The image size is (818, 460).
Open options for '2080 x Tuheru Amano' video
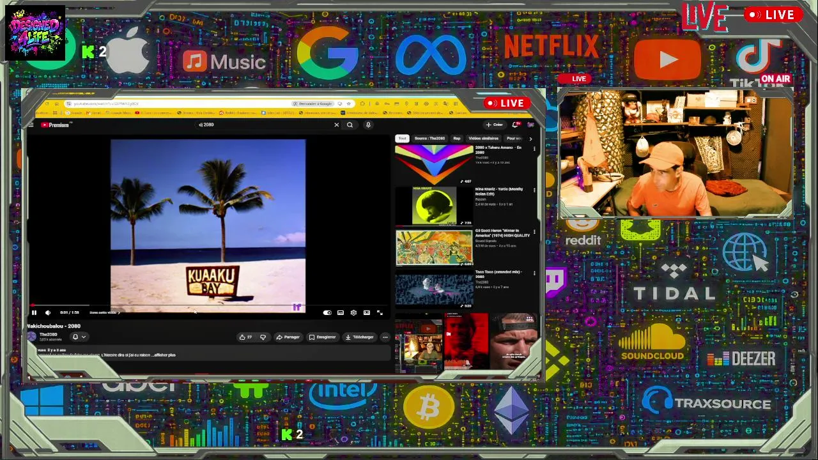[534, 149]
